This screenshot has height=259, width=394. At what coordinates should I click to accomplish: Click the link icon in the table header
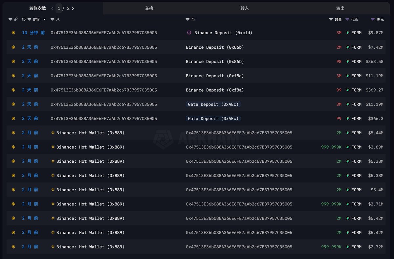point(15,20)
